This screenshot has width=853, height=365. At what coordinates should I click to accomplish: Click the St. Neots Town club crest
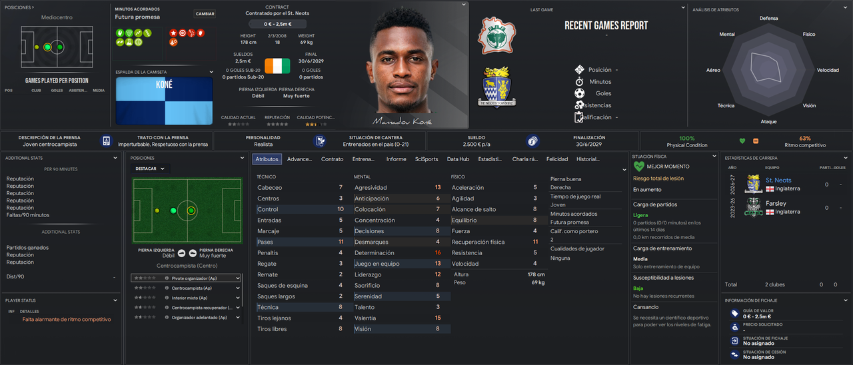click(x=497, y=87)
